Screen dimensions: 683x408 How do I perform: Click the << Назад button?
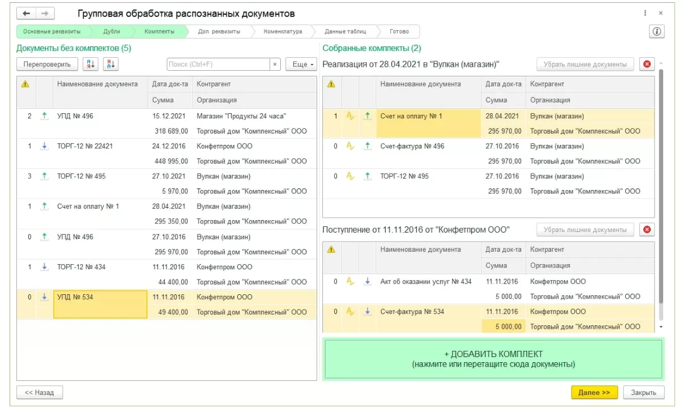[40, 392]
